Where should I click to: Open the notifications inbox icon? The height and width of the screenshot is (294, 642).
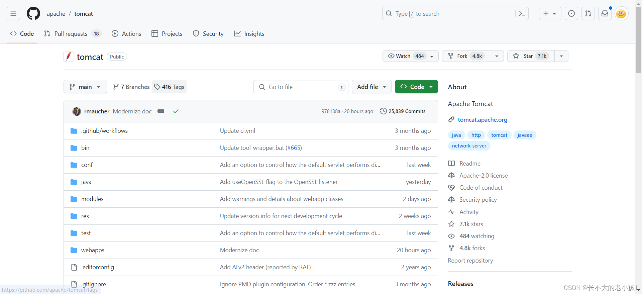pos(605,13)
